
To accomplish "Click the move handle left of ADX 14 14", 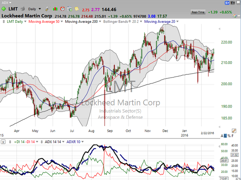I will point(42,142).
